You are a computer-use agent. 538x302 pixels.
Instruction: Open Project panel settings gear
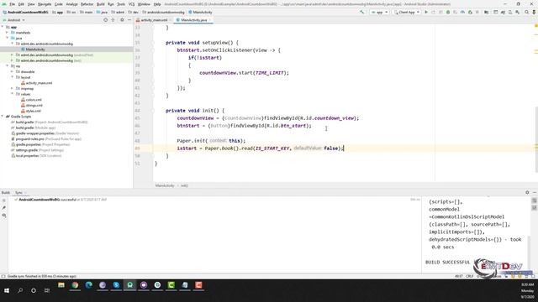click(x=122, y=20)
